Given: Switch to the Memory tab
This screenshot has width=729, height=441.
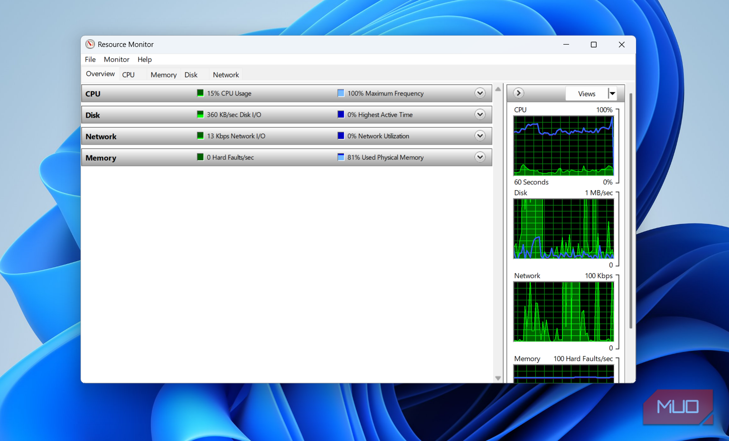Looking at the screenshot, I should (x=164, y=75).
